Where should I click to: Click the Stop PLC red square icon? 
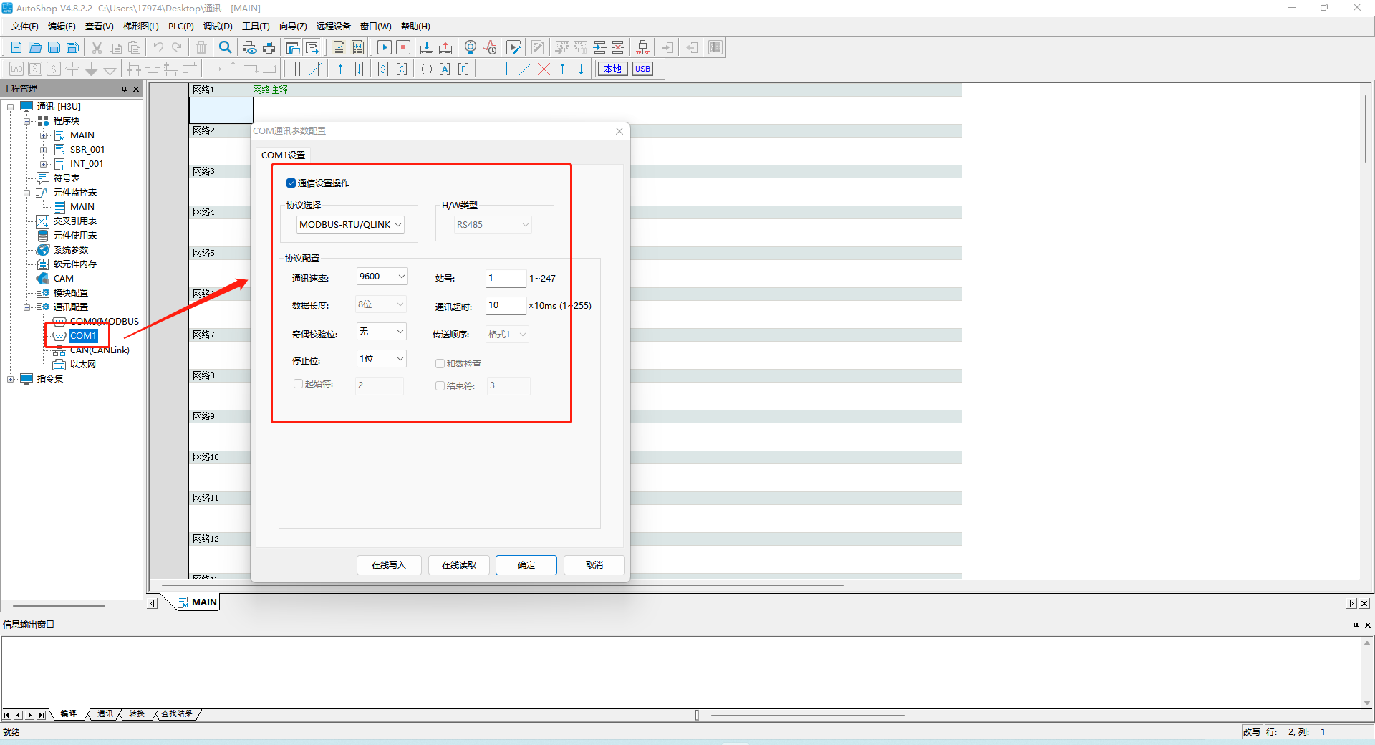pos(403,47)
